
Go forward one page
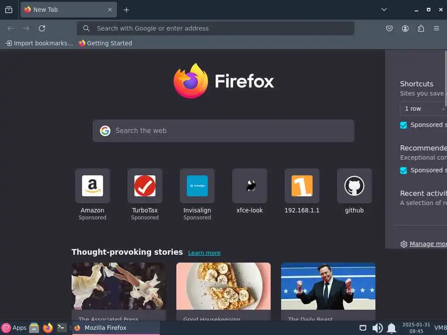tap(26, 28)
